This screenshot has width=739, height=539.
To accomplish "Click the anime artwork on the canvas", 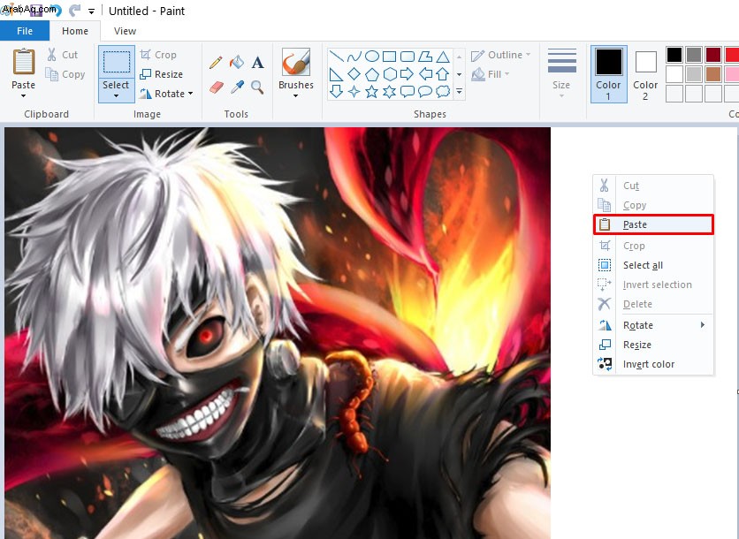I will (278, 333).
